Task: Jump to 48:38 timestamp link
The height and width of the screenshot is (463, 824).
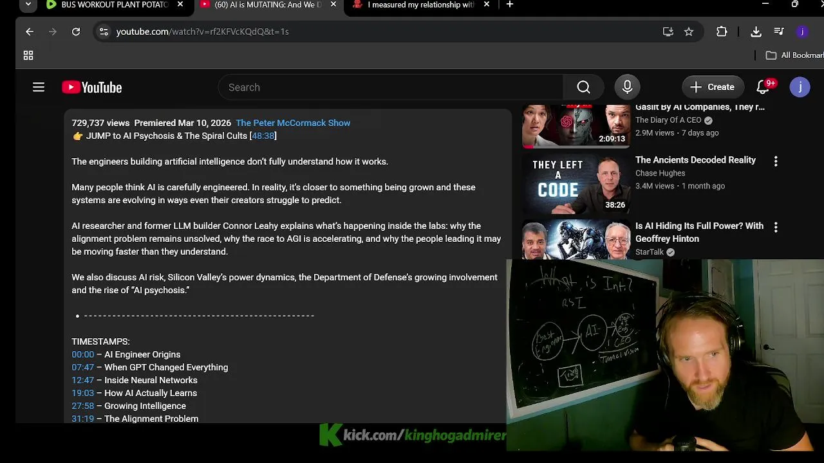Action: pyautogui.click(x=263, y=136)
